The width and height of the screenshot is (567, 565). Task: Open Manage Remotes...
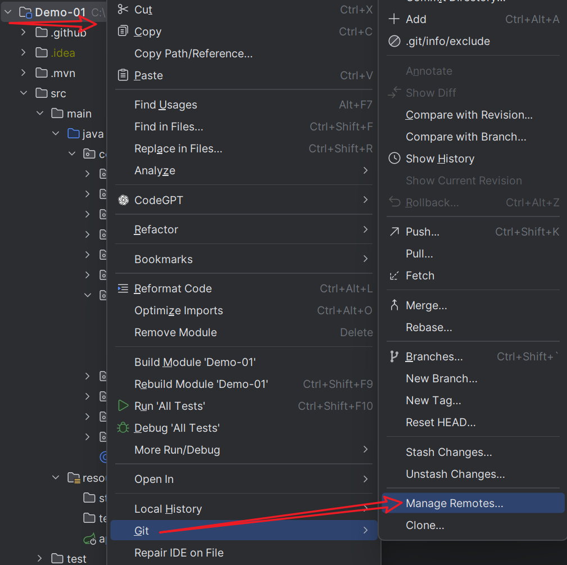click(473, 503)
